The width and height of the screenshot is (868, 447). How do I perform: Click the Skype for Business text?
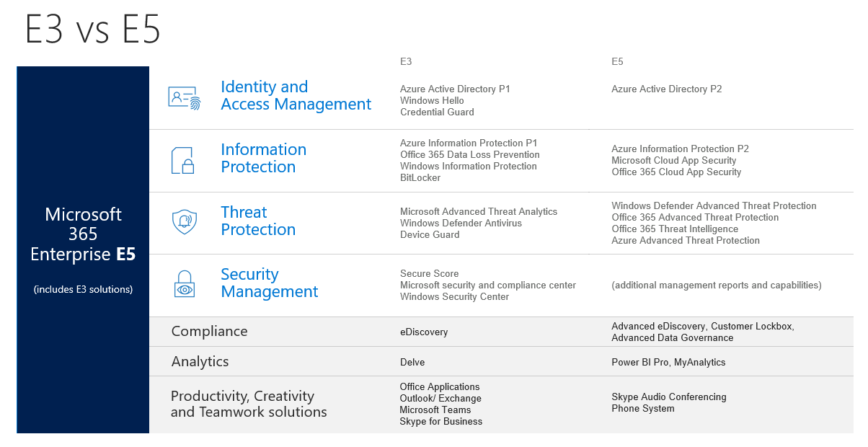tap(440, 422)
